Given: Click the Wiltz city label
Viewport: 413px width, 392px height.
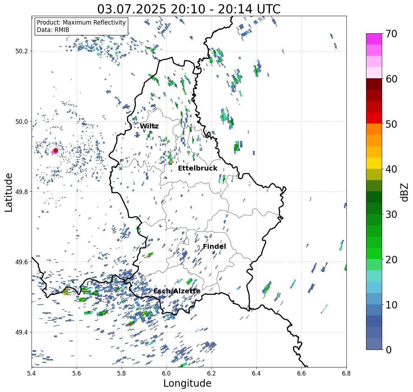Looking at the screenshot, I should pos(149,126).
